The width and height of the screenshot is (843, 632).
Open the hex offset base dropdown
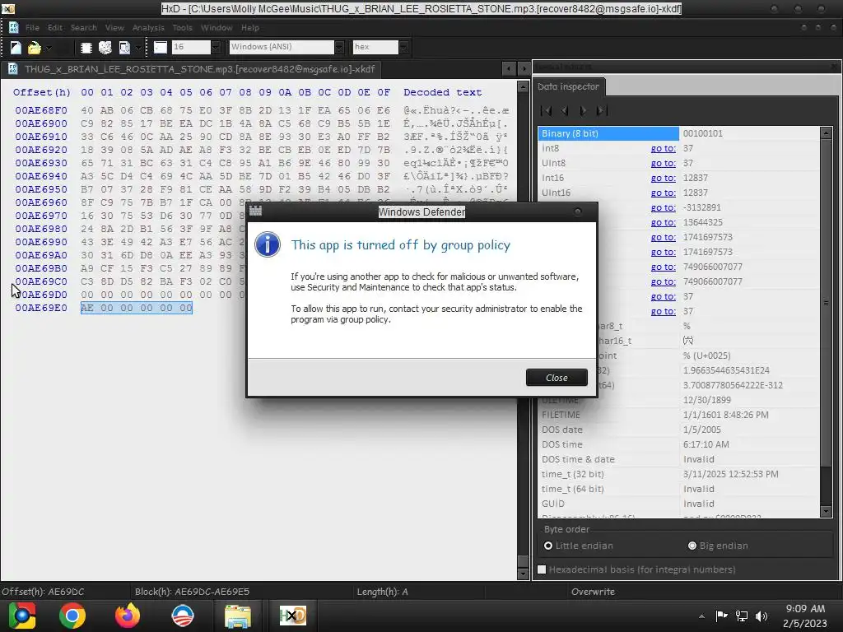point(403,47)
